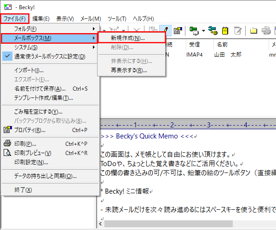Screen dimensions: 276x230
Task: Open the 表示(V) menu
Action: [65, 19]
